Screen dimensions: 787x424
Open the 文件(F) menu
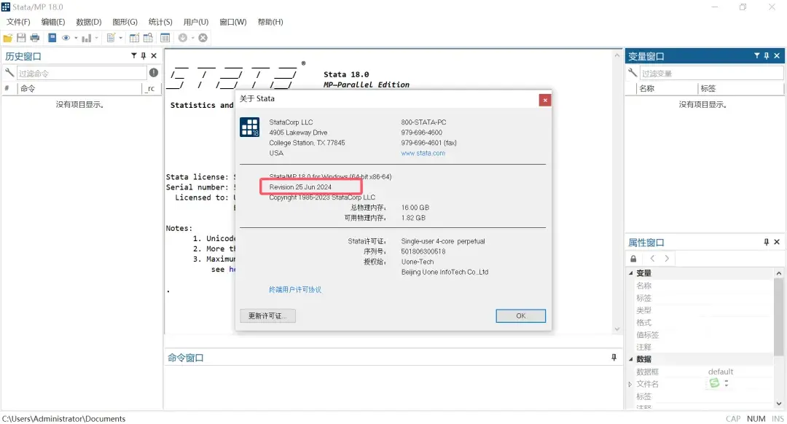click(x=18, y=22)
